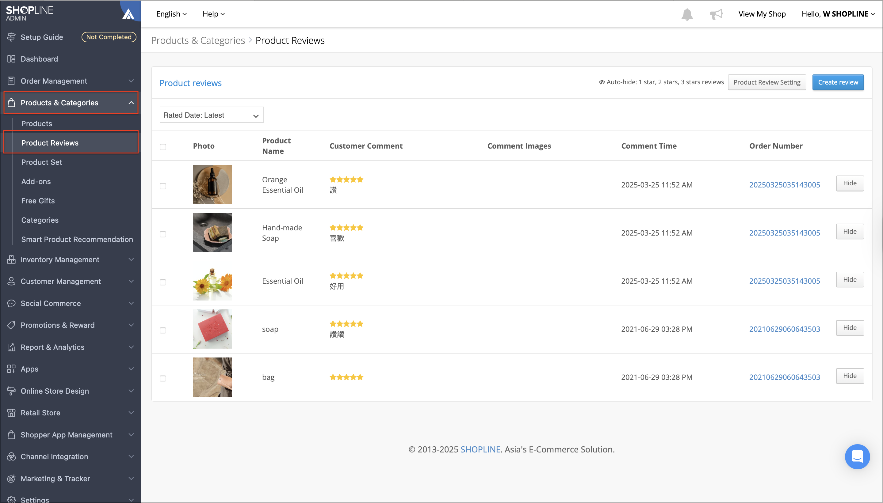Click the Retail Store shop icon
The width and height of the screenshot is (883, 503).
coord(11,413)
